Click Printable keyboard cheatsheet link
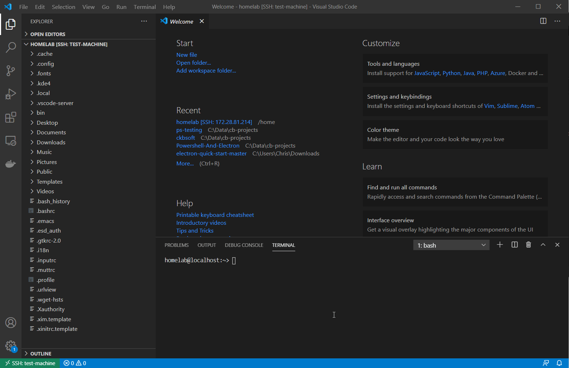569x368 pixels. pos(215,215)
